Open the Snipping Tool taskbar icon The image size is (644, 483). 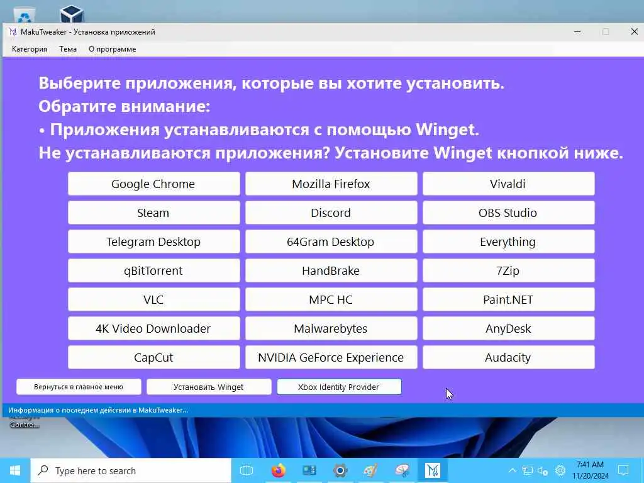click(x=402, y=470)
